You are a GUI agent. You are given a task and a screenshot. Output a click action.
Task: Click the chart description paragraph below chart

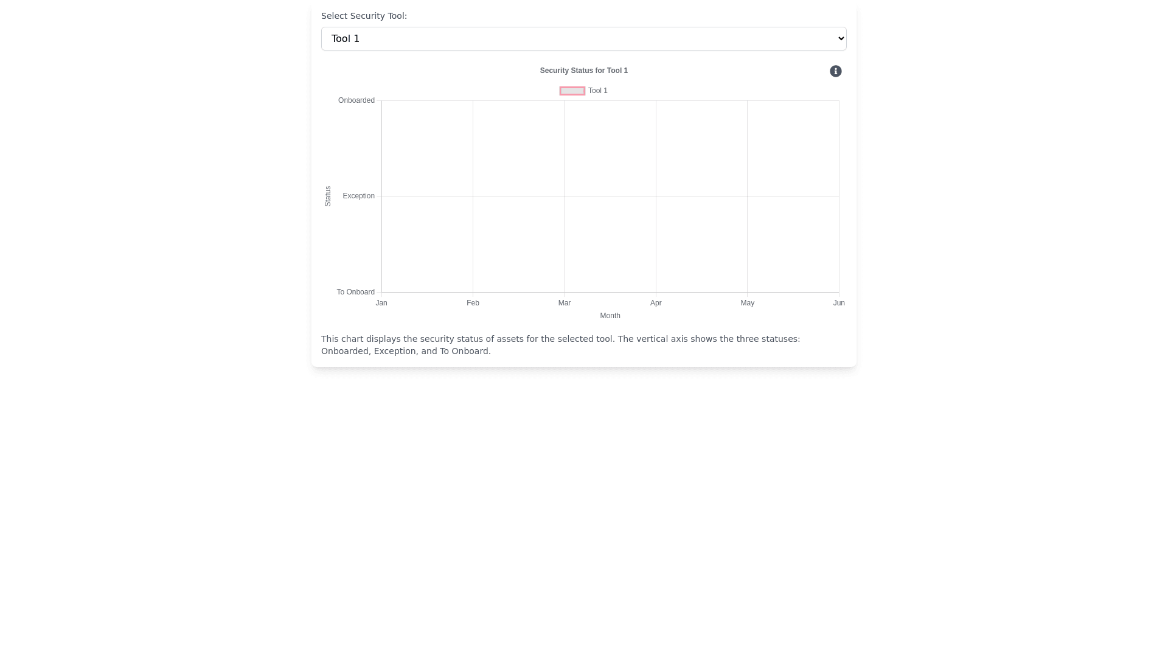point(560,345)
